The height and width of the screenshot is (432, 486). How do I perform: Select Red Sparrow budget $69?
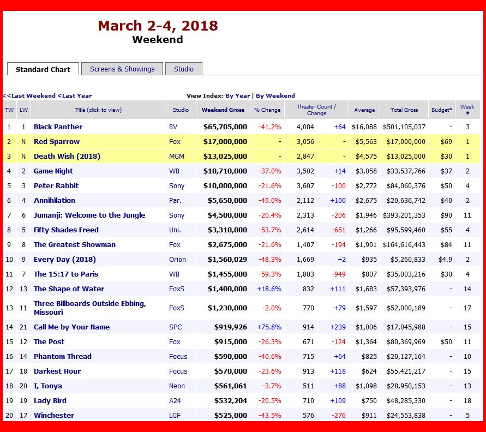coord(446,142)
